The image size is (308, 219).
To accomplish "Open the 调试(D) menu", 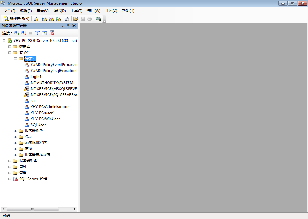I will coord(60,11).
